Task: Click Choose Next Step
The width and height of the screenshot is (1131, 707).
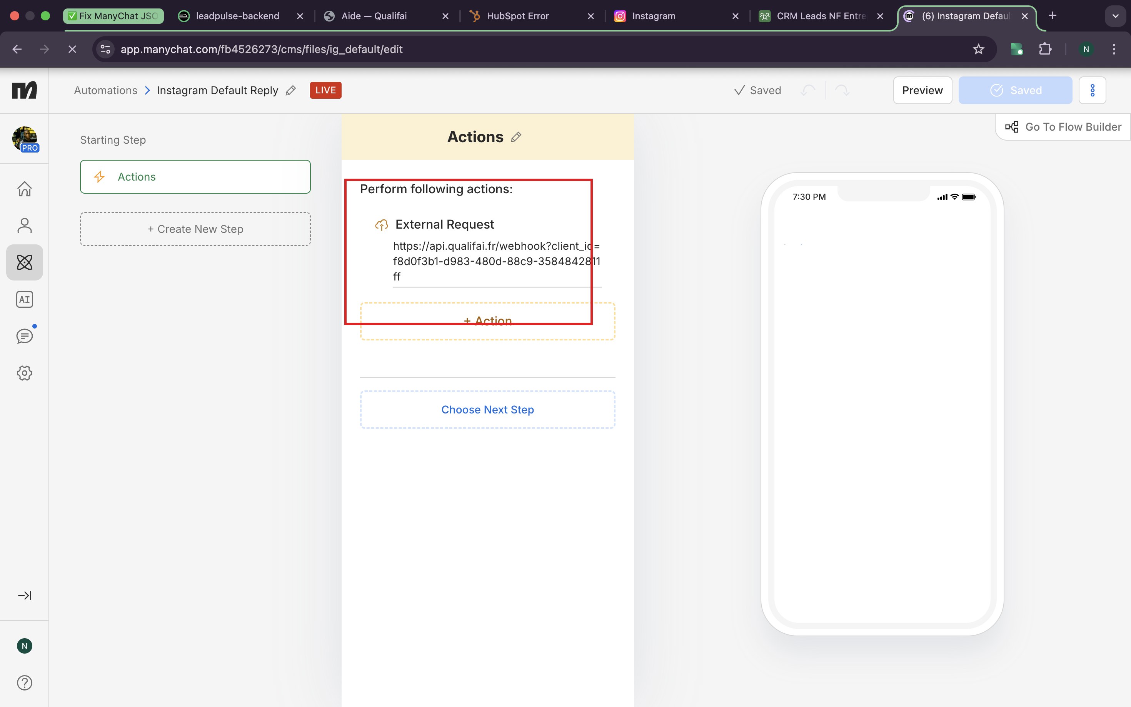Action: pos(487,409)
